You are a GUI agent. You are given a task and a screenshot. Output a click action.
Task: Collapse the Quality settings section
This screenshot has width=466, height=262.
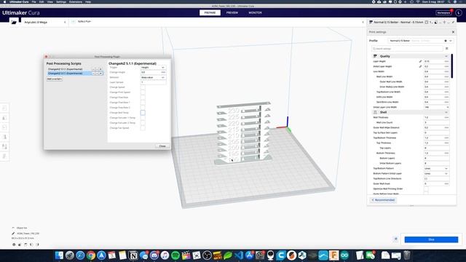tap(410, 56)
